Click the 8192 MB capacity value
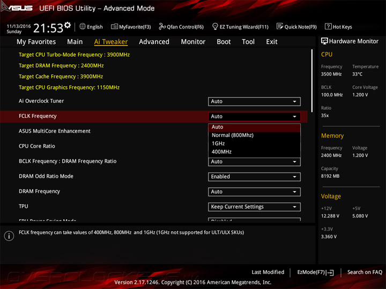Image resolution: width=386 pixels, height=289 pixels. click(330, 176)
